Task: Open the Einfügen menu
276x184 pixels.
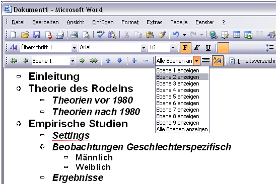Action: [103, 22]
